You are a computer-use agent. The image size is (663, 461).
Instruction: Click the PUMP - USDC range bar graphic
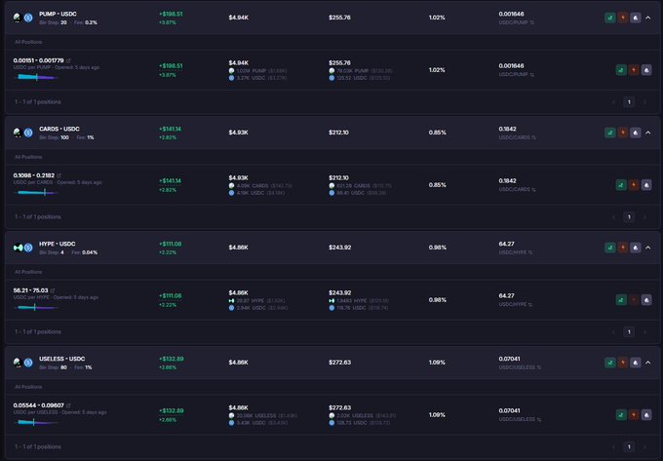pyautogui.click(x=36, y=77)
